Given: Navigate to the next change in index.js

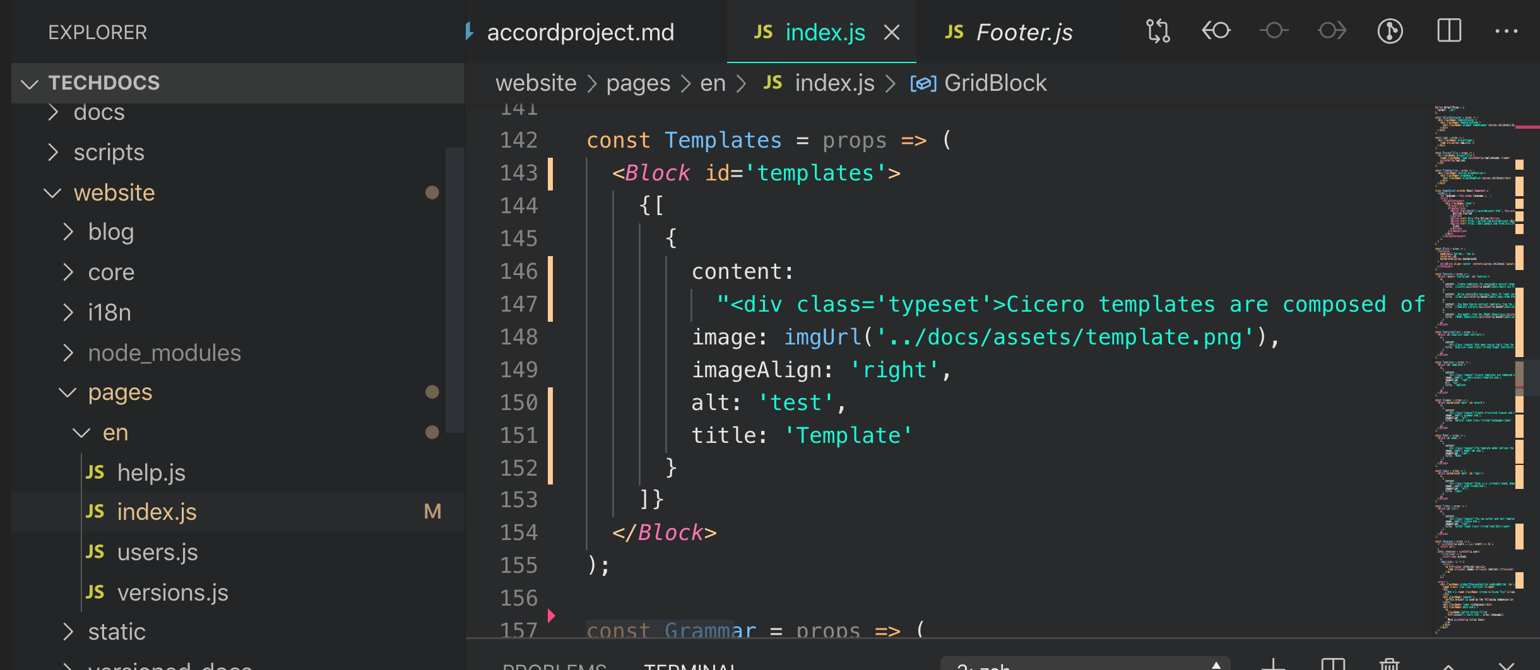Looking at the screenshot, I should tap(1332, 30).
